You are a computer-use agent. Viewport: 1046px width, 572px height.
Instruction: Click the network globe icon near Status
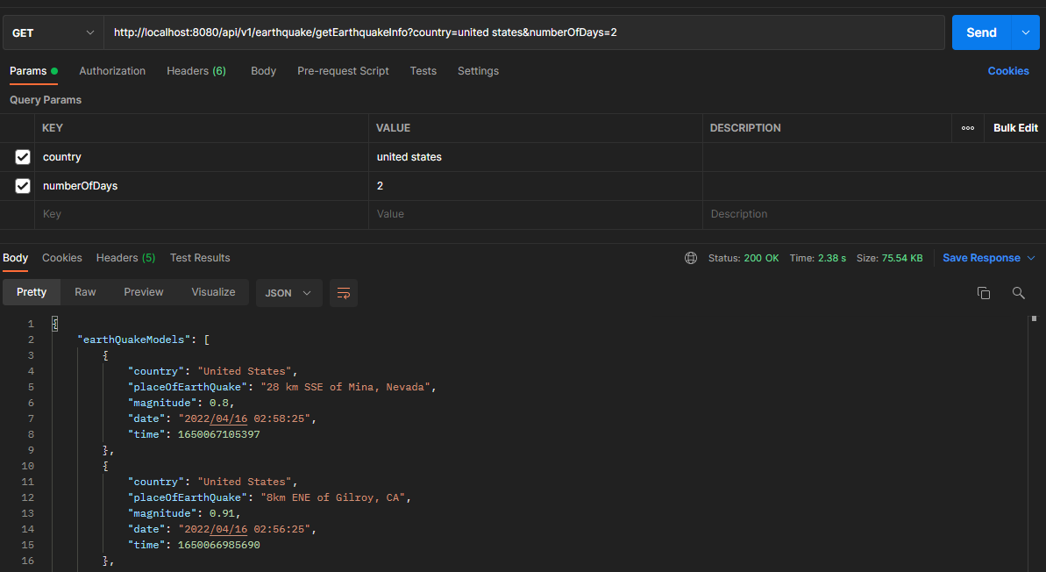691,258
